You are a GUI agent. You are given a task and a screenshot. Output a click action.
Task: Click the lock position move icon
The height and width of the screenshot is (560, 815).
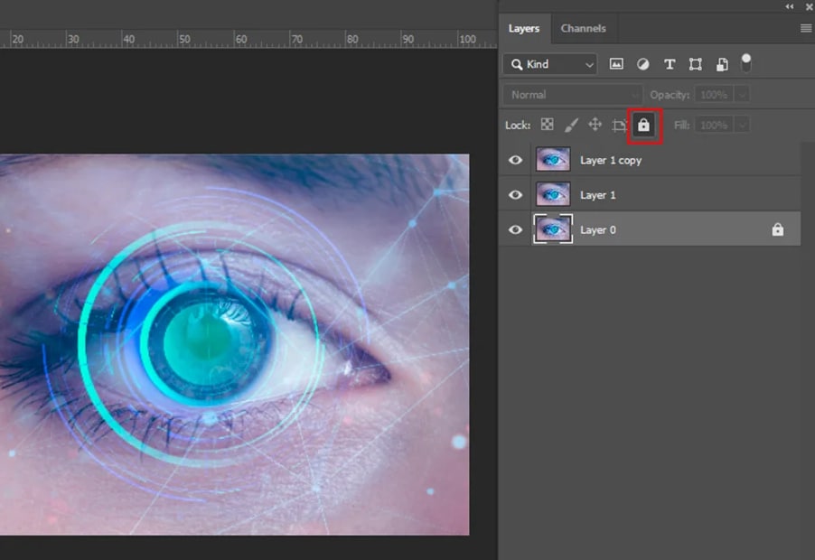pos(595,125)
